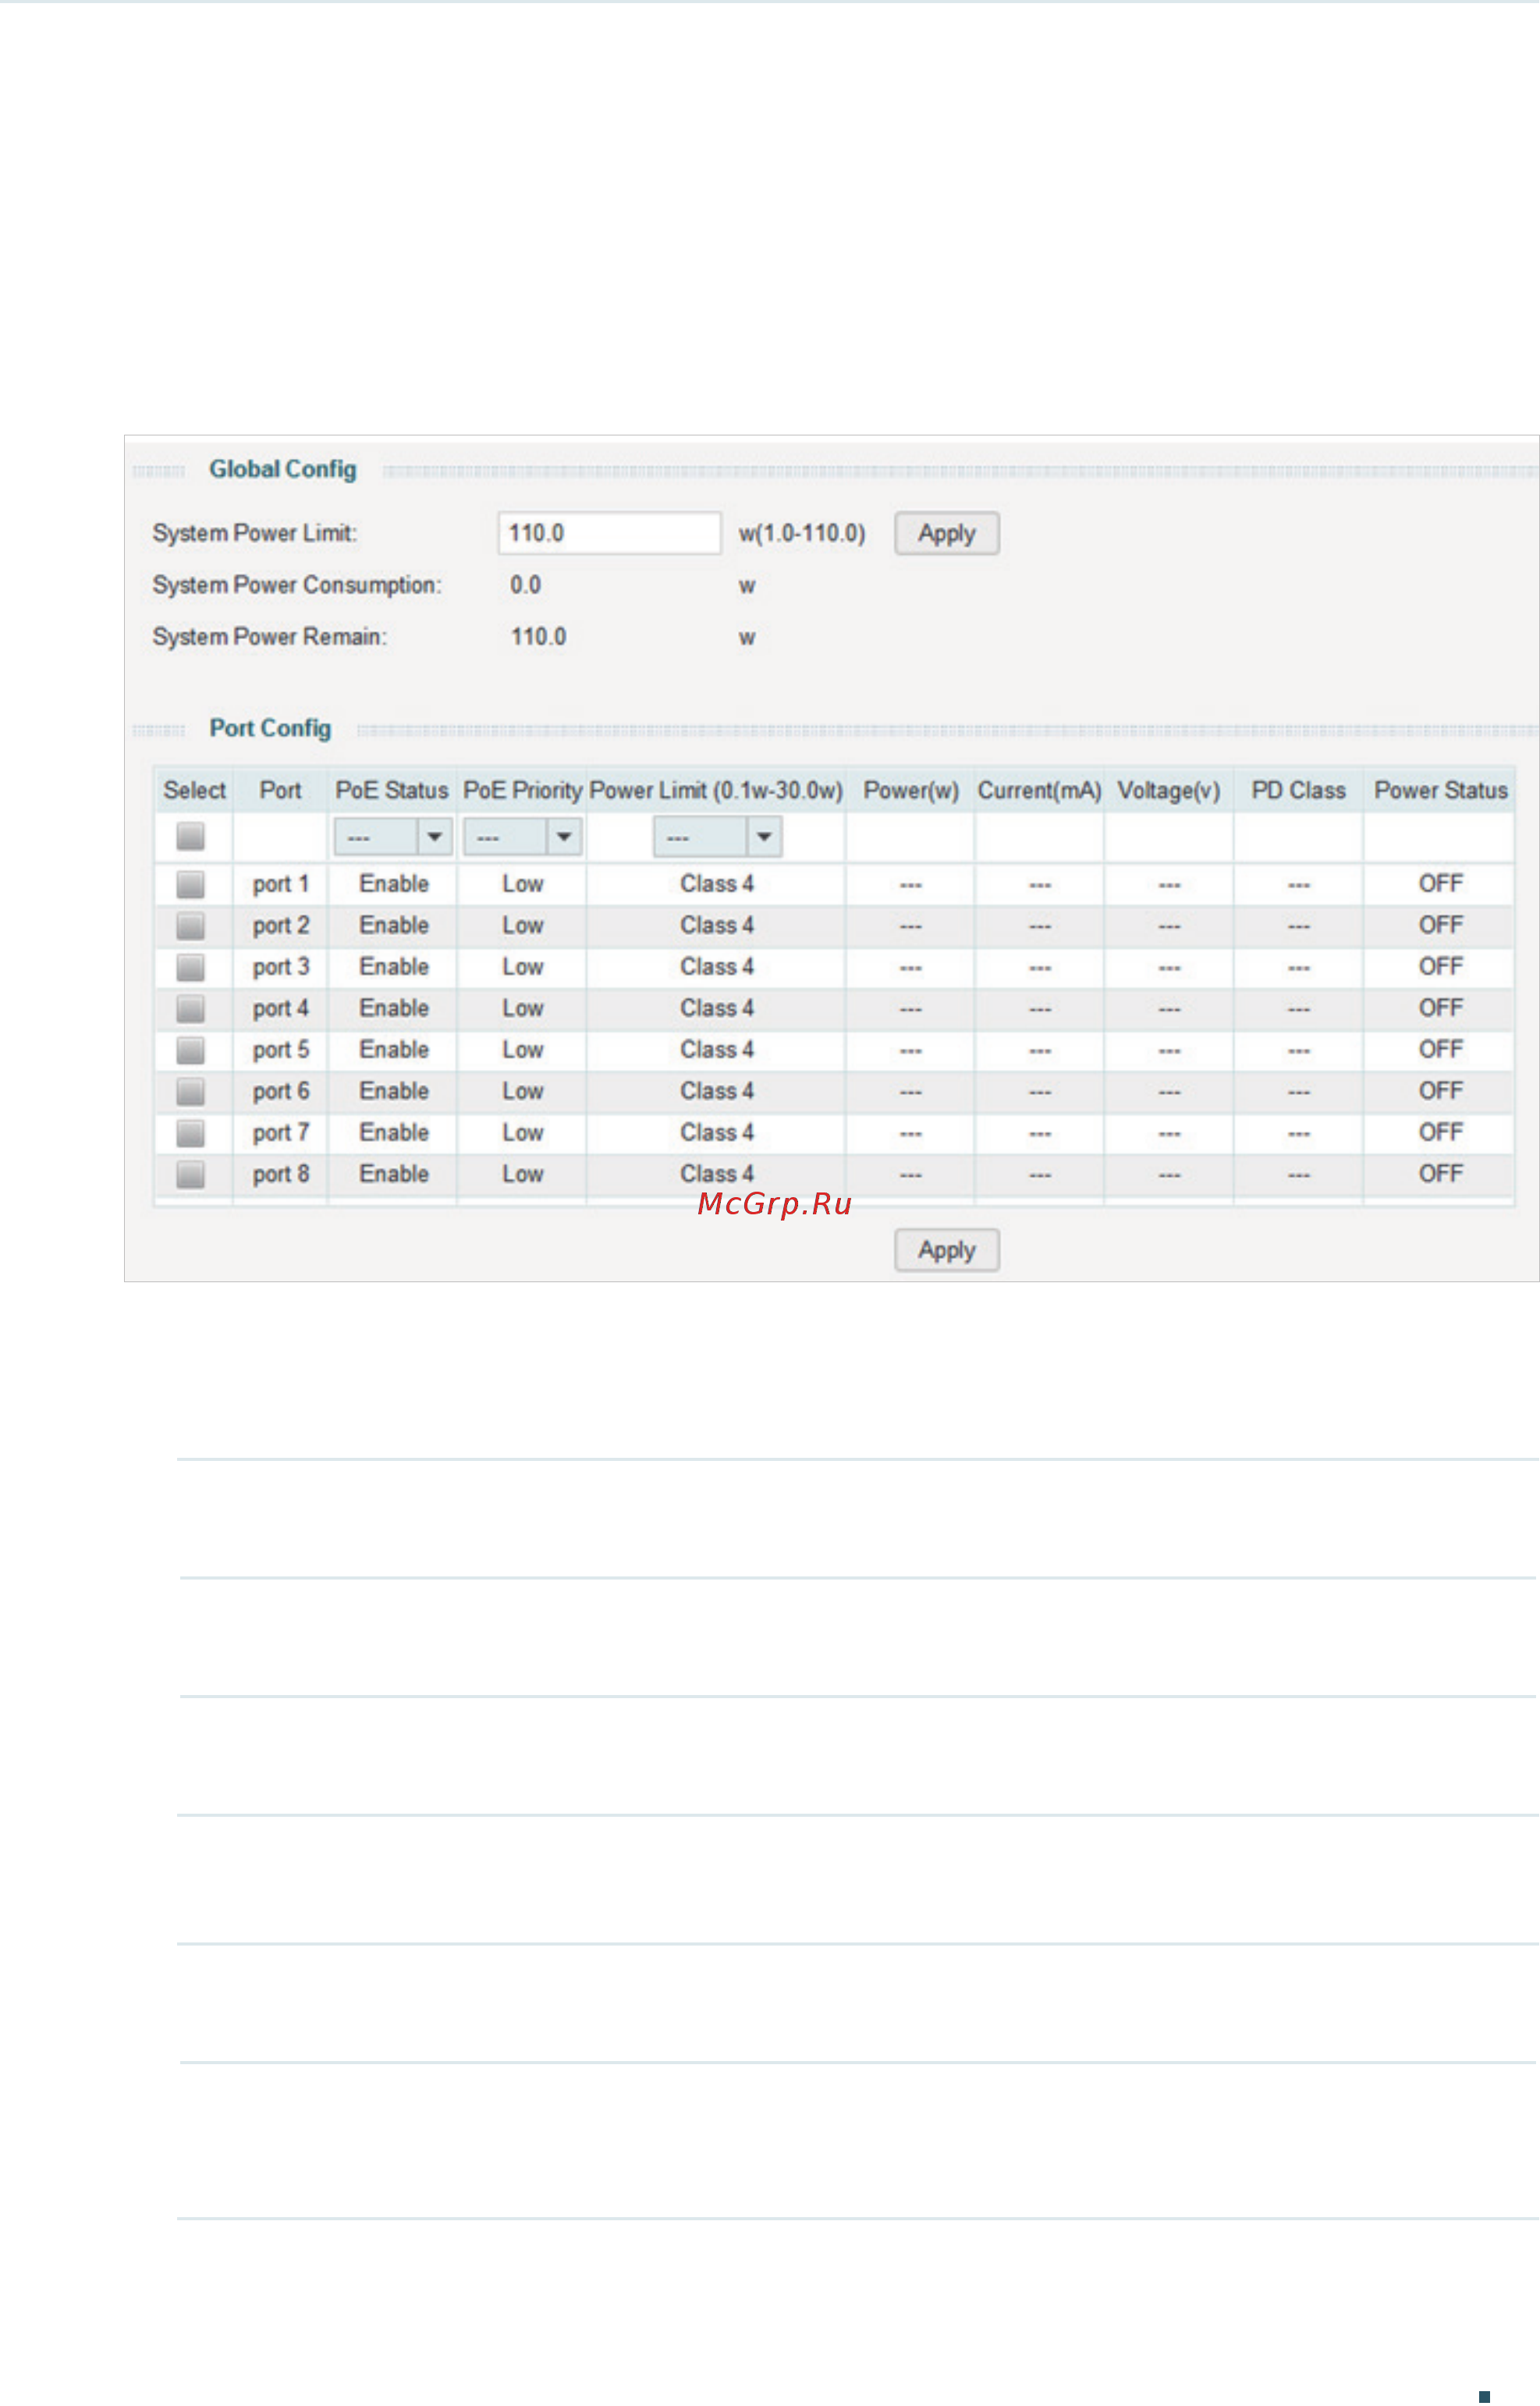The image size is (1540, 2406).
Task: Click OFF power status for port 8
Action: (x=1440, y=1175)
